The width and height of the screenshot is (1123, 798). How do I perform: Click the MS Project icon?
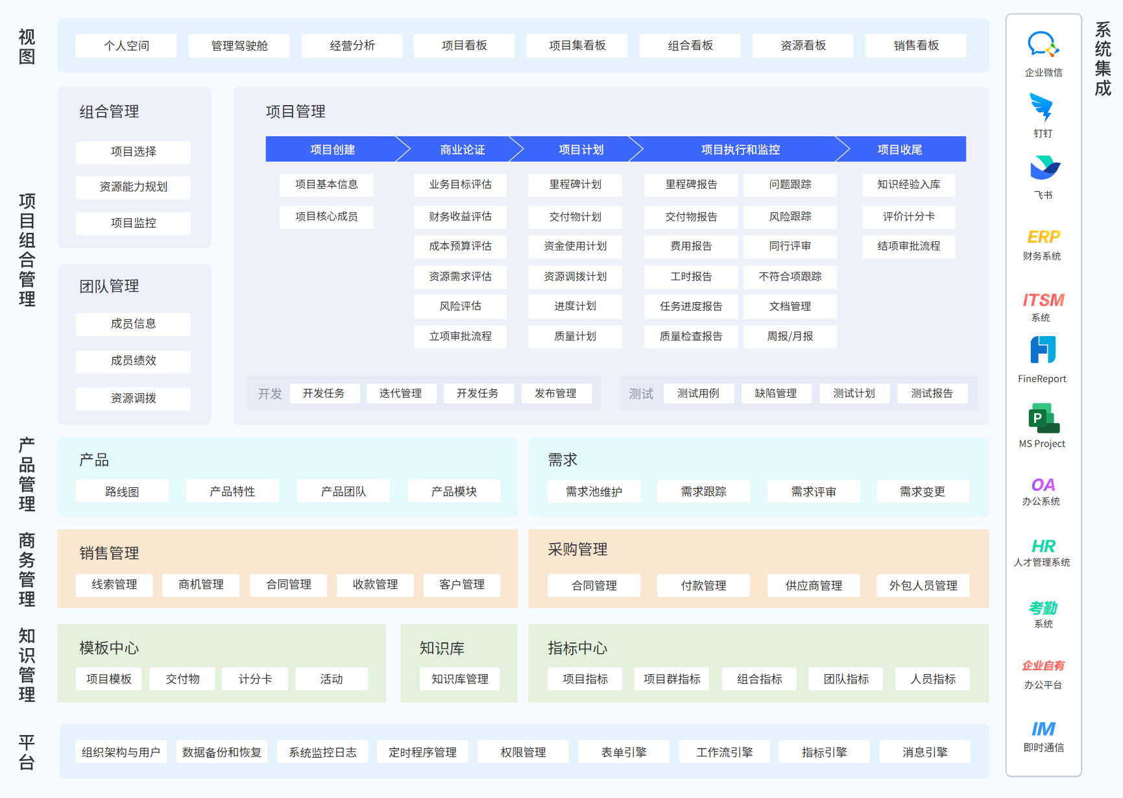pyautogui.click(x=1043, y=418)
